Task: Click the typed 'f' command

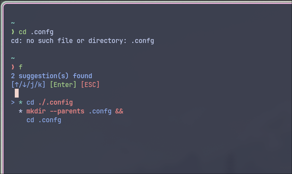Action: point(21,67)
